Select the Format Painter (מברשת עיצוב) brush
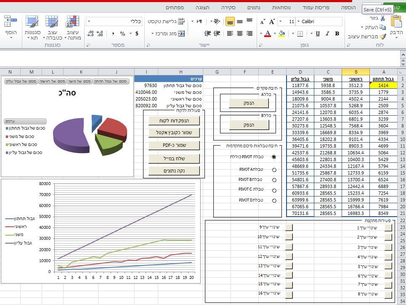This screenshot has width=406, height=305. tap(383, 37)
